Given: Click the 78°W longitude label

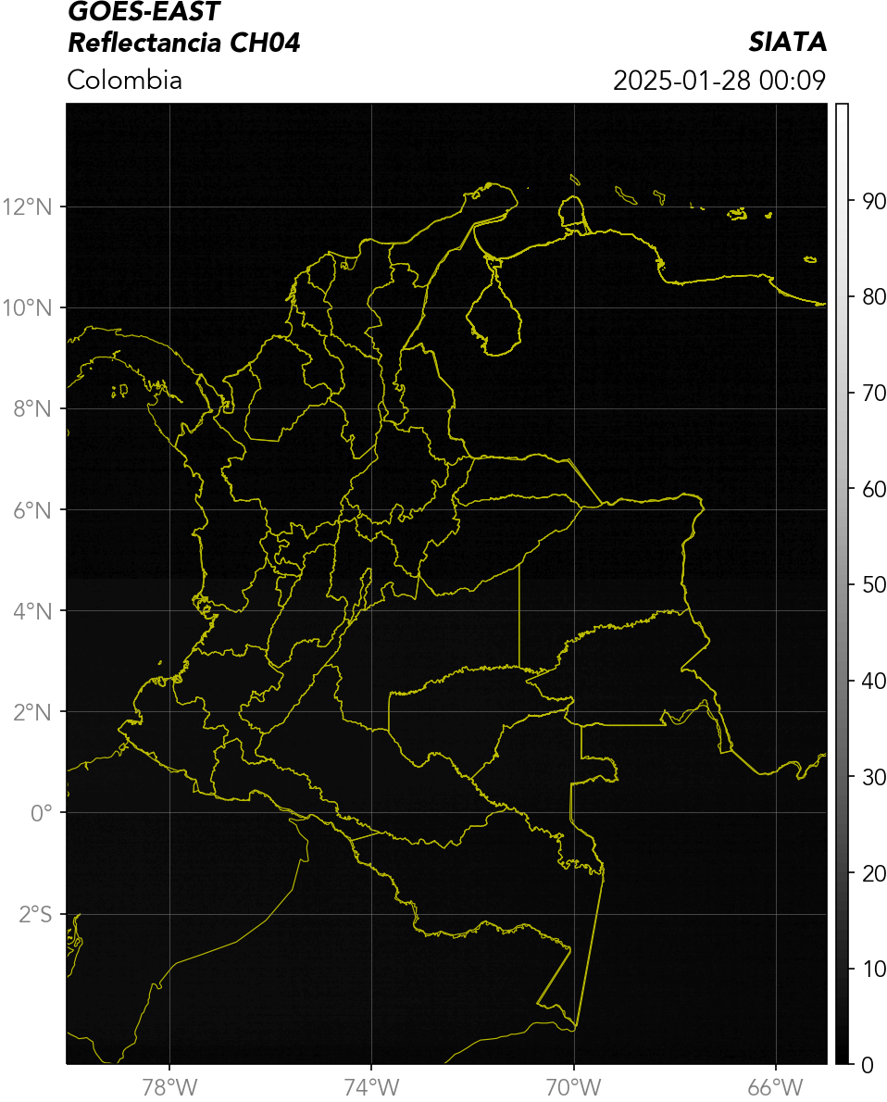Looking at the screenshot, I should click(169, 1087).
